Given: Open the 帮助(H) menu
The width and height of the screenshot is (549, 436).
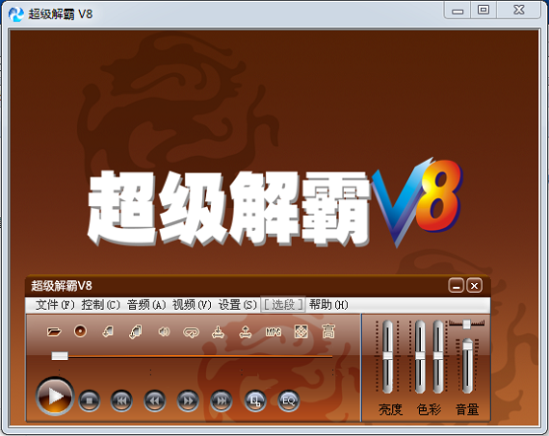Looking at the screenshot, I should point(328,305).
